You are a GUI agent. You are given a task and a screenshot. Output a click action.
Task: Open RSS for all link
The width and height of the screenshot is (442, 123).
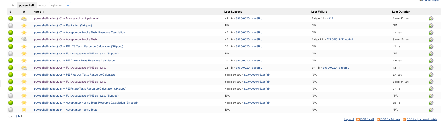click(x=367, y=119)
